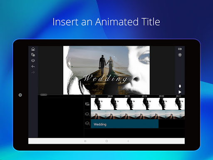The image size is (213, 160).
Task: Jump to 00:15 on timeline ruler
Action: tap(144, 96)
